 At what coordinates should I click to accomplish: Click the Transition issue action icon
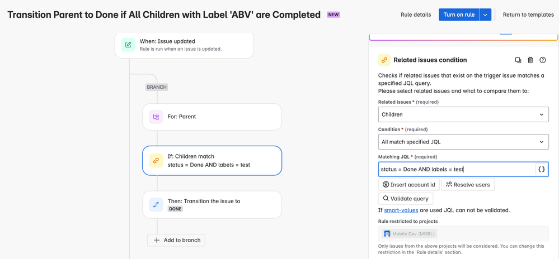[156, 205]
